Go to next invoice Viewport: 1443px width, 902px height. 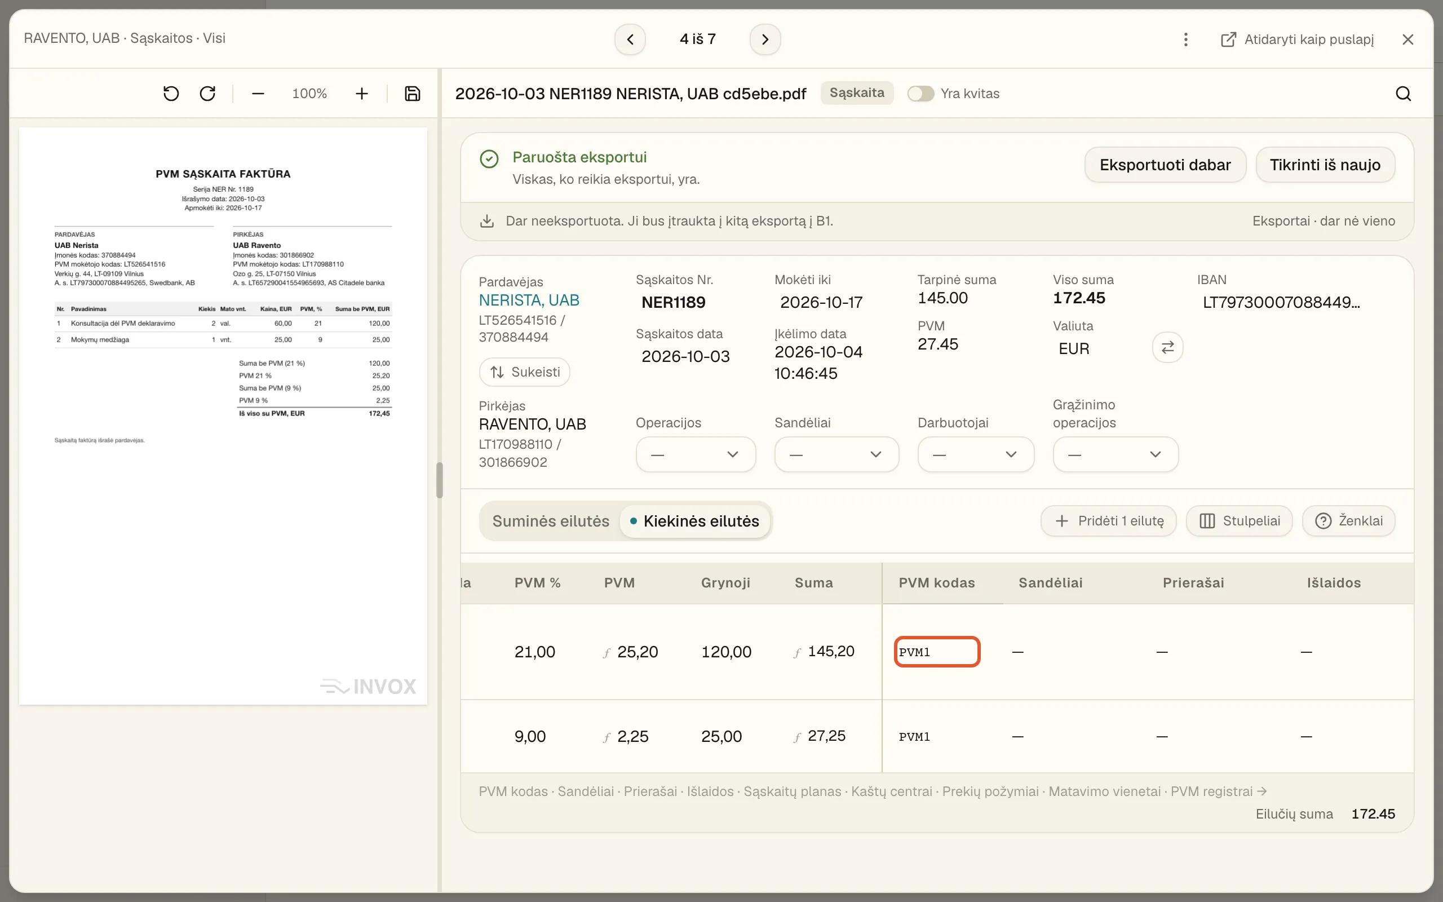pyautogui.click(x=765, y=39)
